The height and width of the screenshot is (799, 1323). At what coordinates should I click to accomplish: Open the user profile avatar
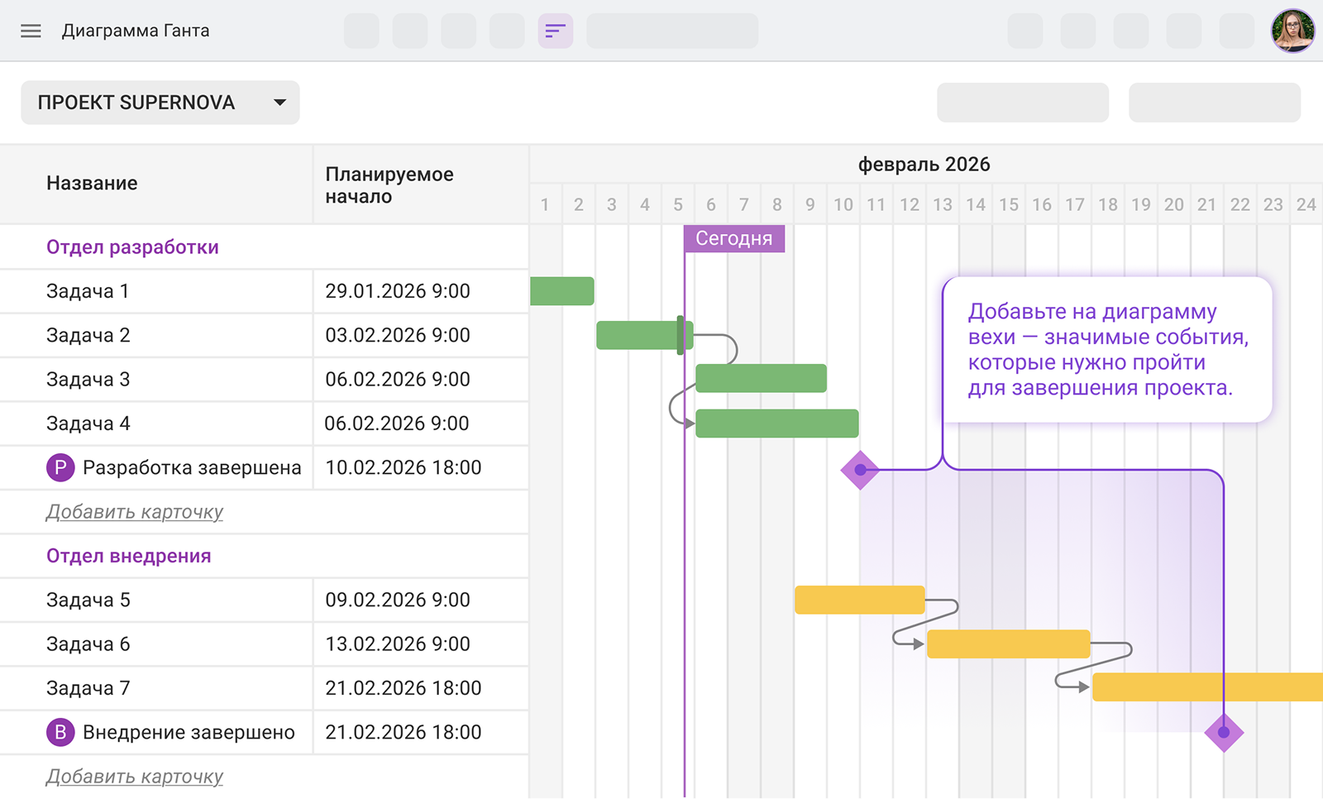[x=1292, y=31]
